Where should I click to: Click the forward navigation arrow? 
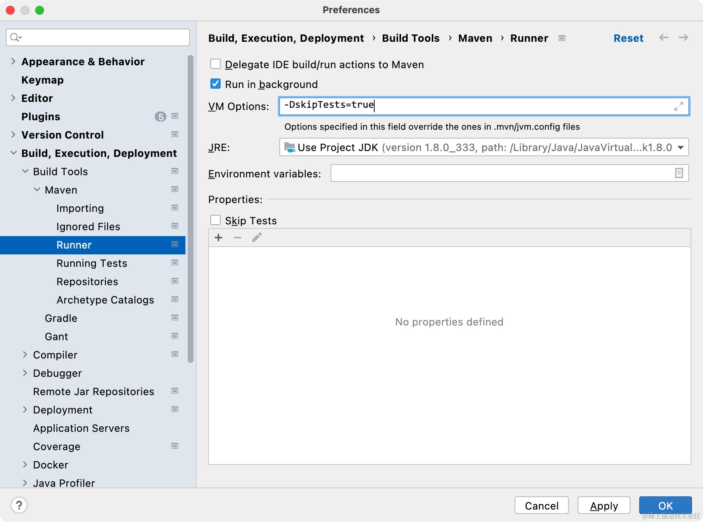pyautogui.click(x=683, y=38)
